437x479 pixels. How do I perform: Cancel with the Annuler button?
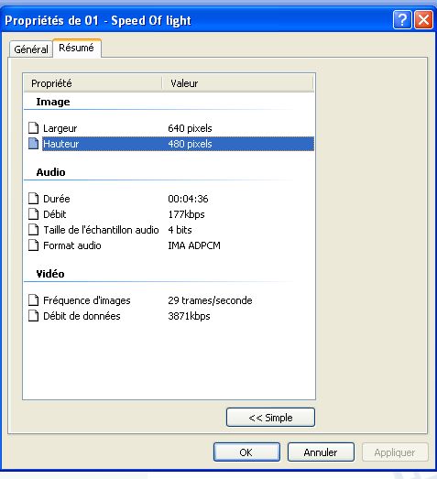coord(321,452)
